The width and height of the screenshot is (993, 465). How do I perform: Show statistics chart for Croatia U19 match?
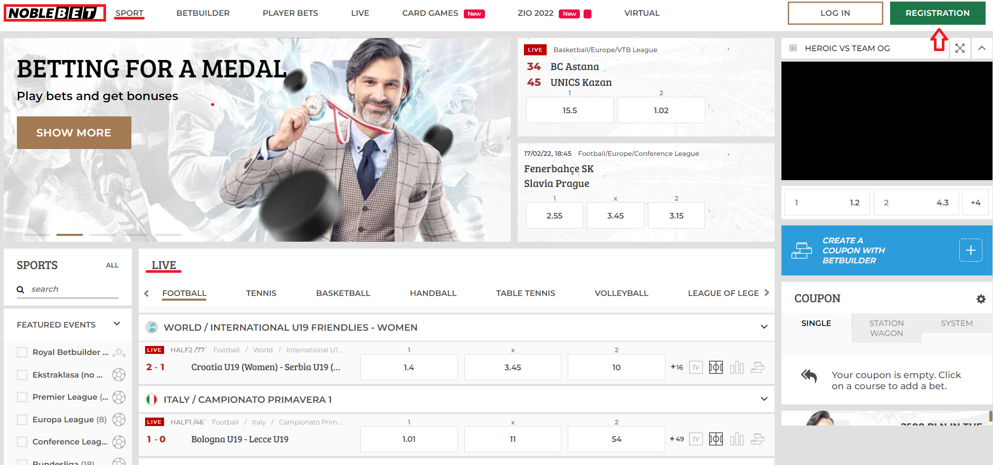737,367
